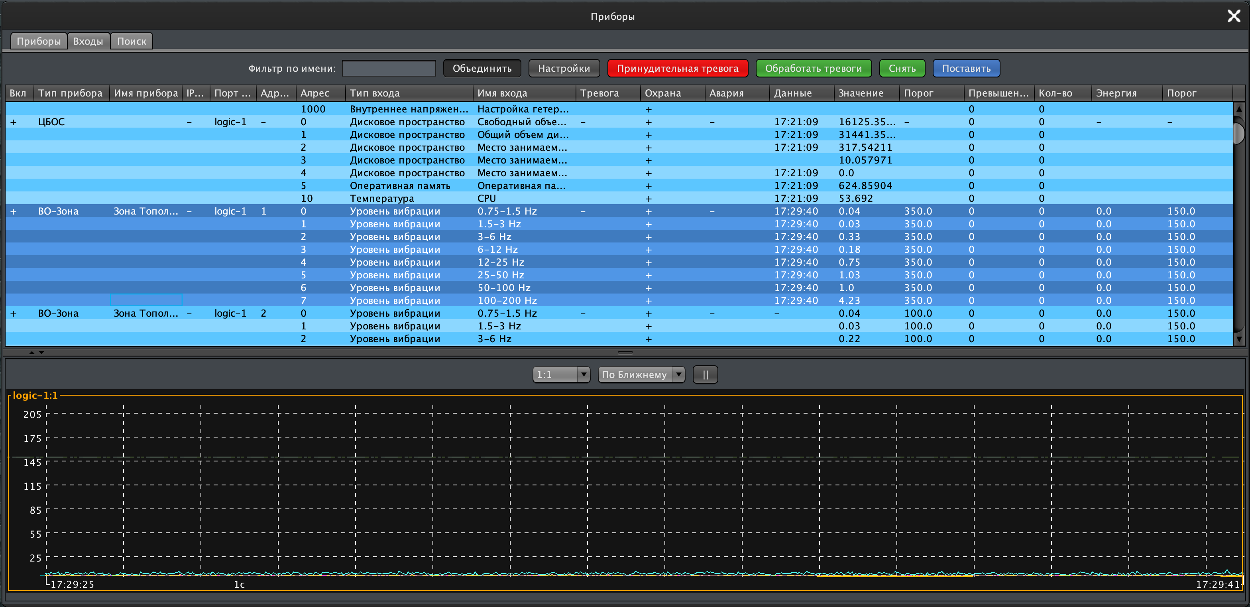
Task: Pause the chart with the || button
Action: pos(705,374)
